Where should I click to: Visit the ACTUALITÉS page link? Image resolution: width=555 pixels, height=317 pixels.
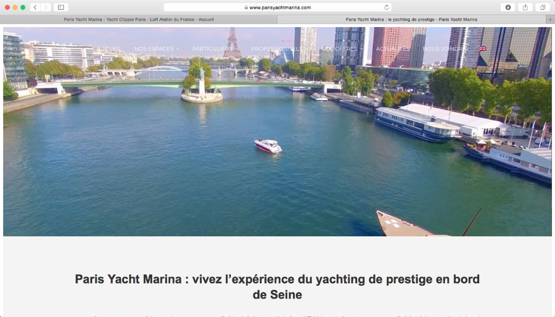pos(392,49)
